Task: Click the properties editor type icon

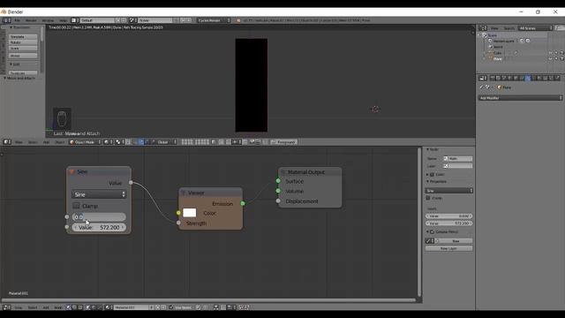Action: [x=483, y=78]
